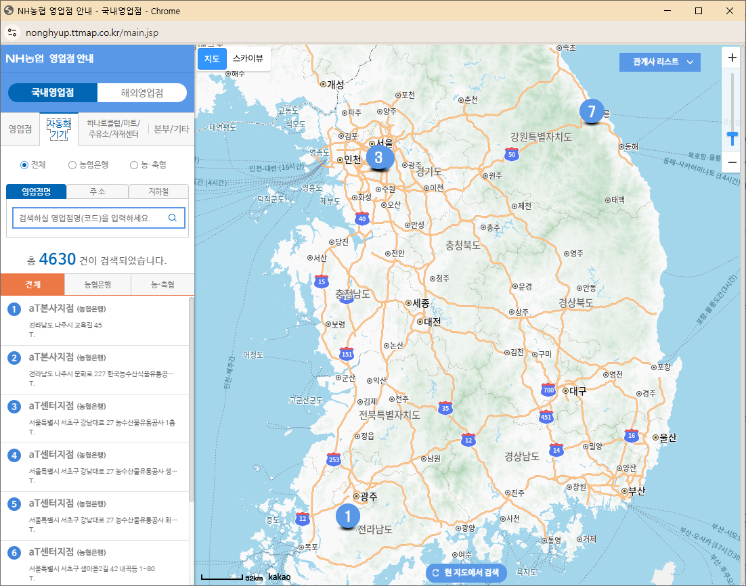Click the search magnifier icon in branch name field

coord(173,218)
